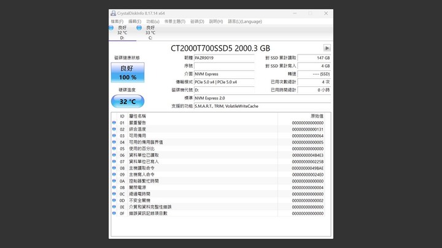Image resolution: width=442 pixels, height=248 pixels.
Task: Click the interface field NVM Express
Action: click(x=224, y=74)
